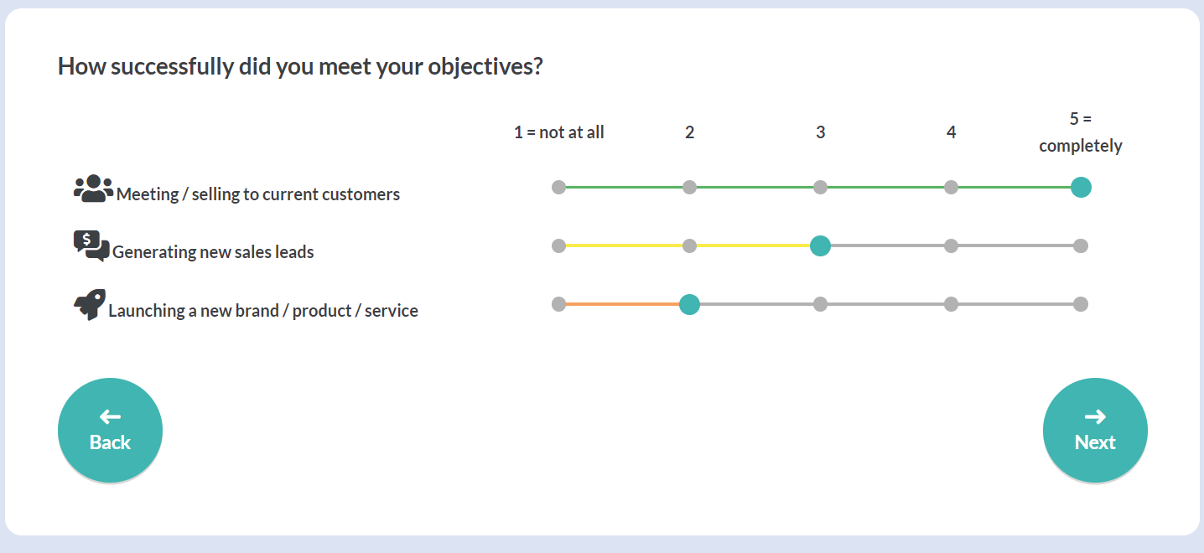Click the selected teal handle on leads slider
This screenshot has height=553, width=1204.
tap(820, 245)
